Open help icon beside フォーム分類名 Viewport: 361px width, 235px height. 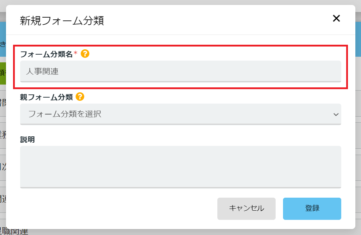(x=85, y=54)
